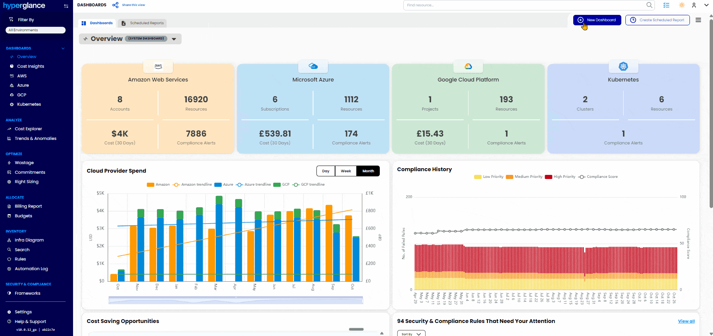The image size is (713, 336).
Task: Open the All Environments filter dropdown
Action: pyautogui.click(x=35, y=30)
